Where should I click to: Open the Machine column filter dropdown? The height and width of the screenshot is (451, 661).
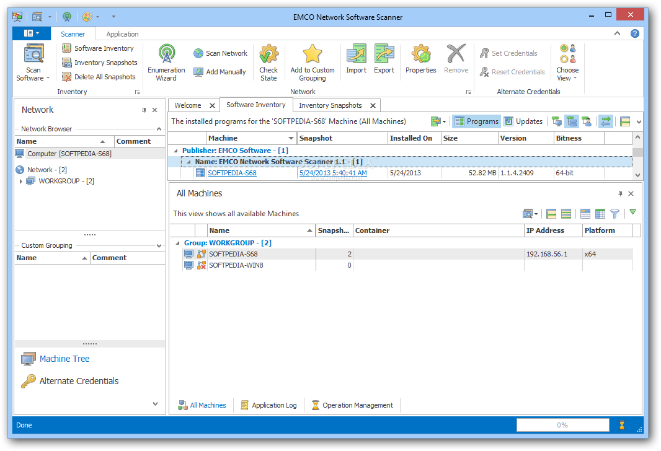tap(291, 139)
